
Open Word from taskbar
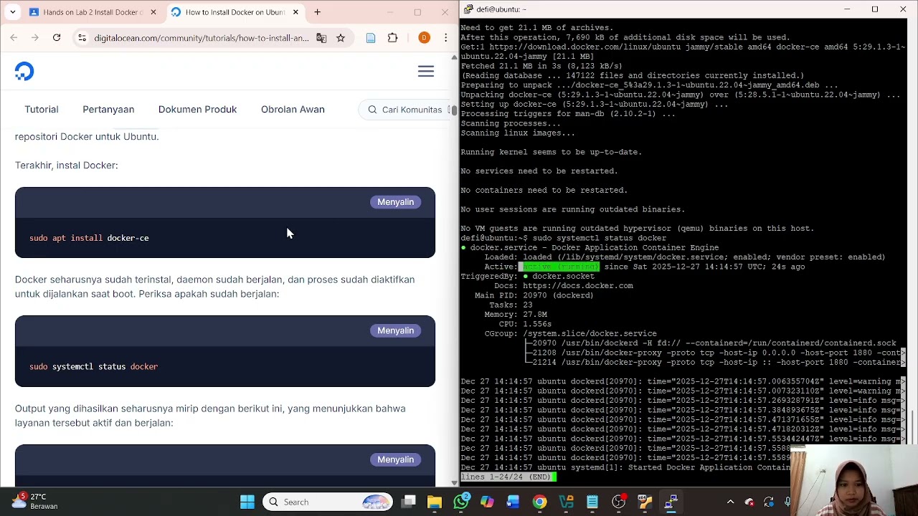coord(513,502)
